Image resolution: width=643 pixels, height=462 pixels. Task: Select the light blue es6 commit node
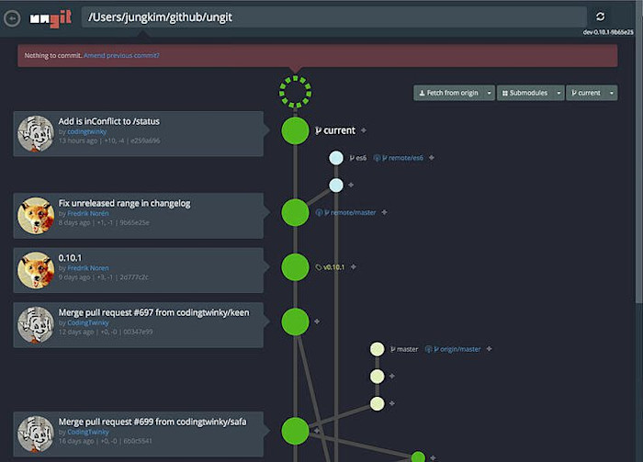click(x=336, y=158)
